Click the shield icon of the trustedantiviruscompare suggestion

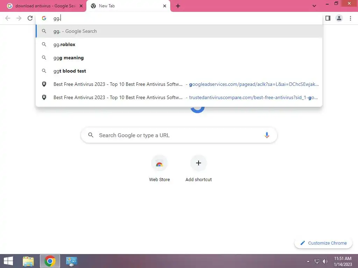44,97
